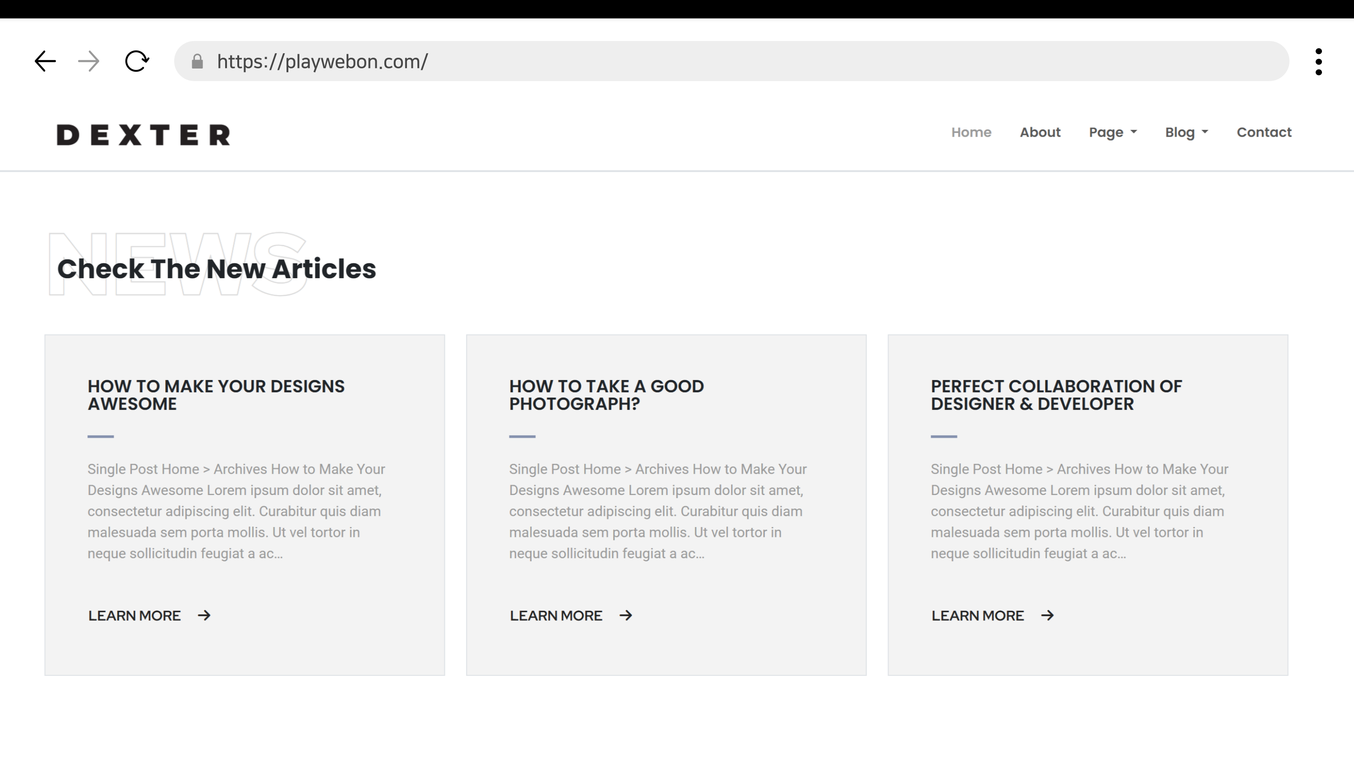Reload the page with refresh icon
Image resolution: width=1354 pixels, height=761 pixels.
click(137, 61)
